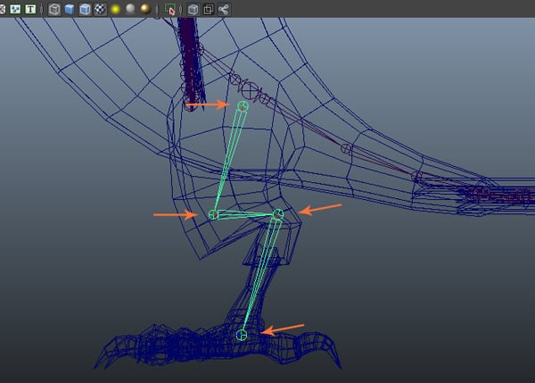Enable High Quality rendering brown sphere
This screenshot has width=535, height=383.
145,10
